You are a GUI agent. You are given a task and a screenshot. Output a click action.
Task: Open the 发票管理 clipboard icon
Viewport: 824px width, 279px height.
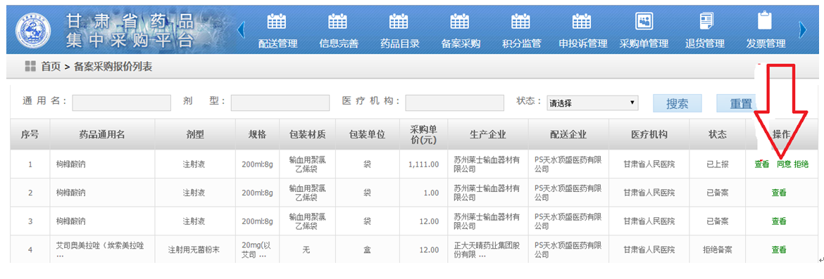[x=765, y=21]
